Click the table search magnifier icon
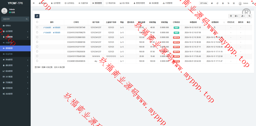Viewport: 256px width, 126px height. (249, 16)
